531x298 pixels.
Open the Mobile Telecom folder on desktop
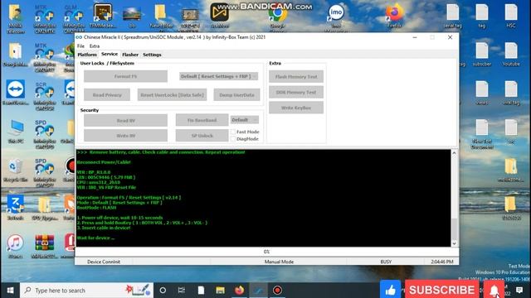coord(15,18)
